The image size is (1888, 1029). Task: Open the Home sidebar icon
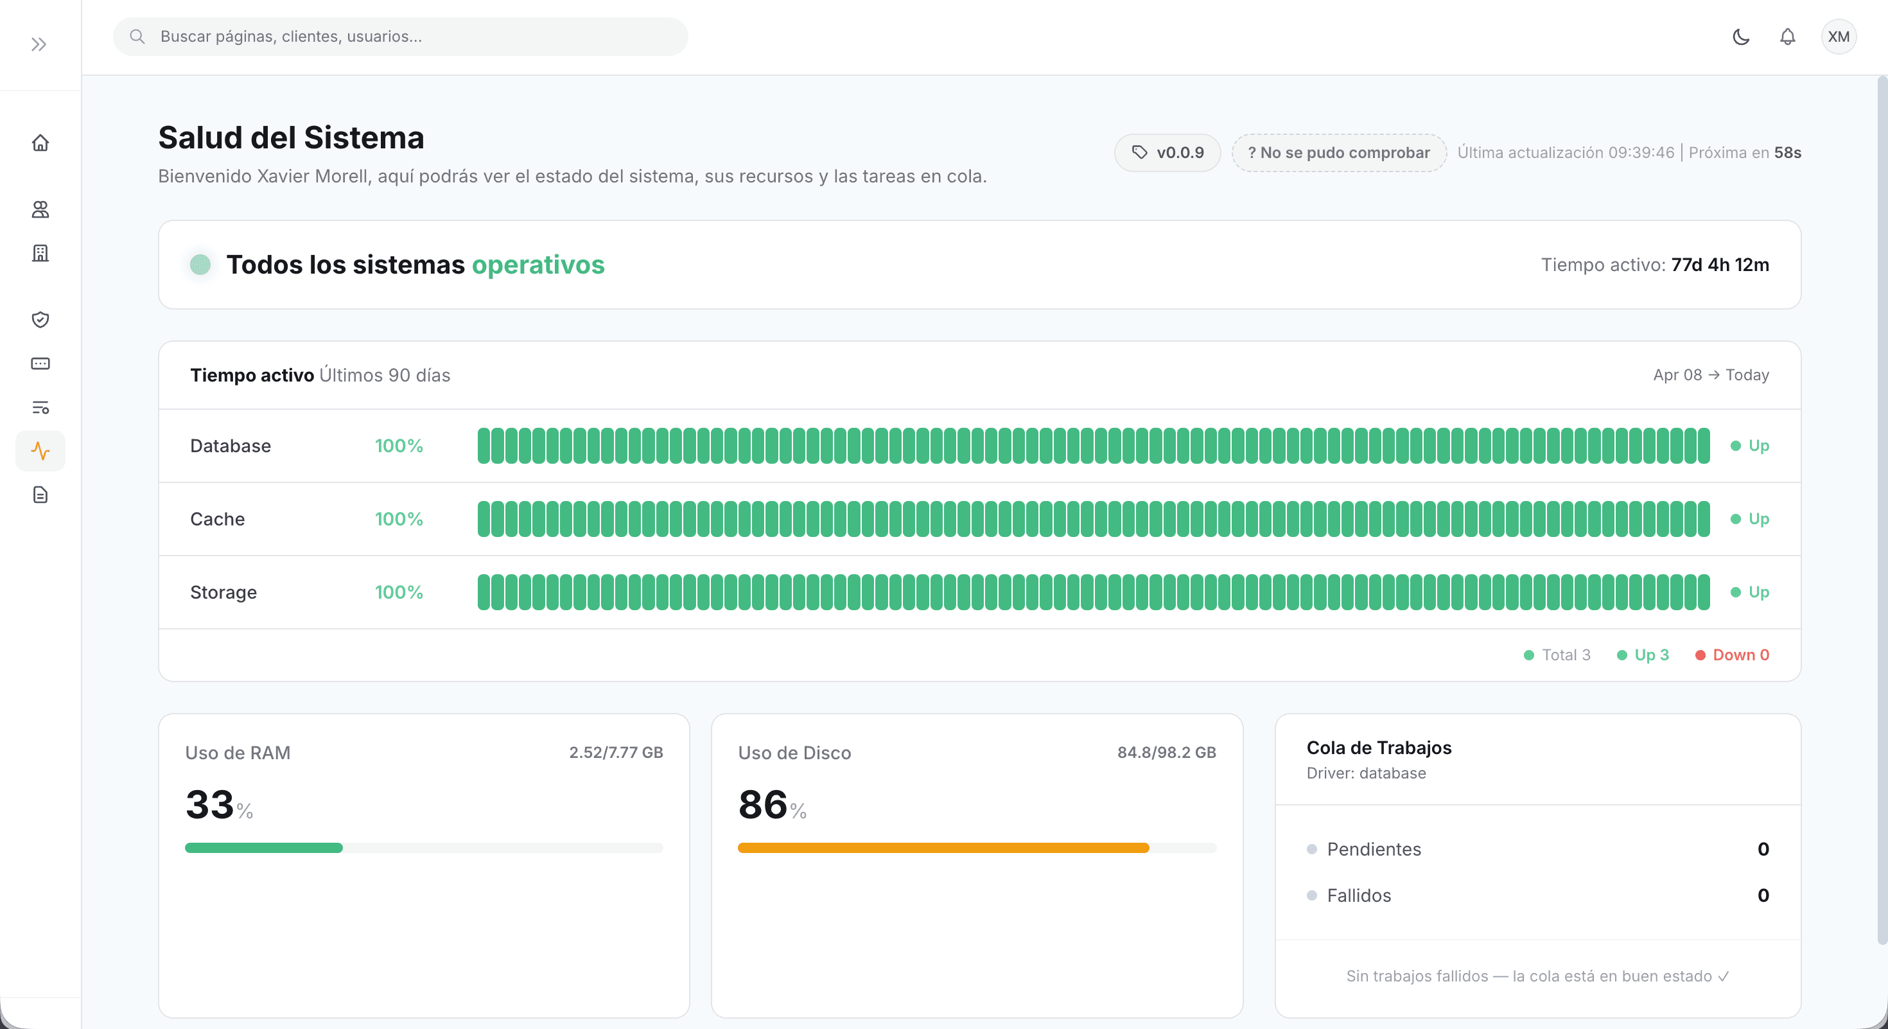point(40,143)
